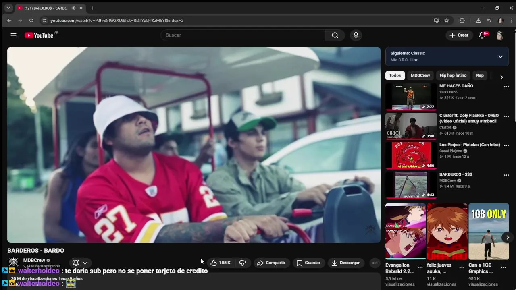Click the channel name 'Canal Piojoso'
The image size is (516, 290).
[451, 151]
